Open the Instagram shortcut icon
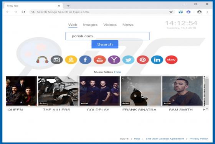This screenshot has width=215, height=144. pos(57,60)
